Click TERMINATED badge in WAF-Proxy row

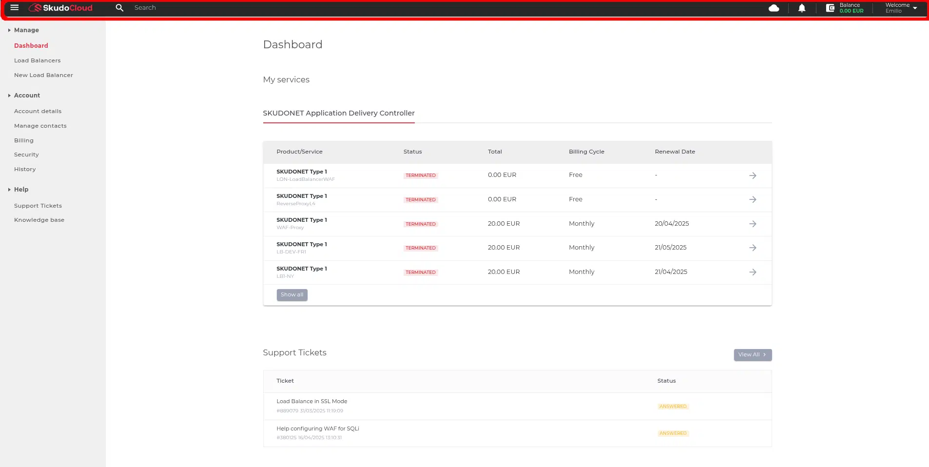tap(421, 224)
